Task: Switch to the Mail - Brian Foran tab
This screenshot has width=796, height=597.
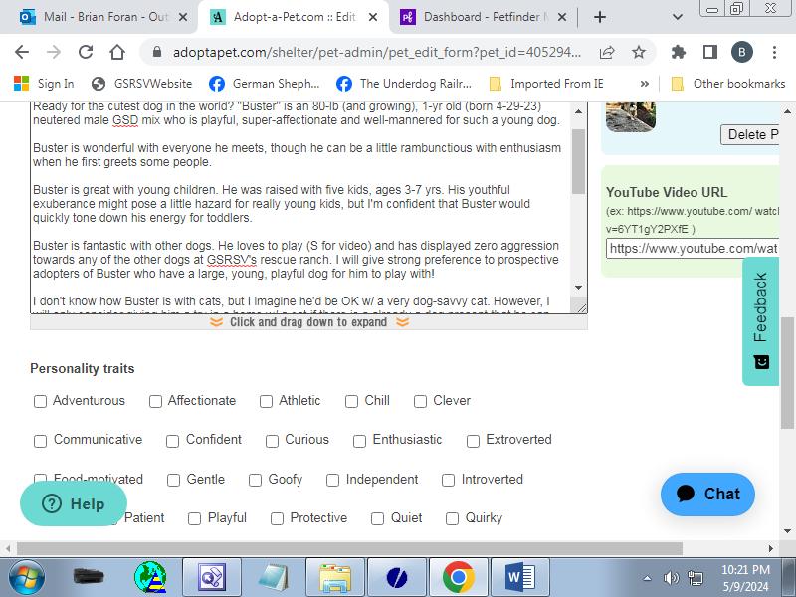Action: click(96, 17)
